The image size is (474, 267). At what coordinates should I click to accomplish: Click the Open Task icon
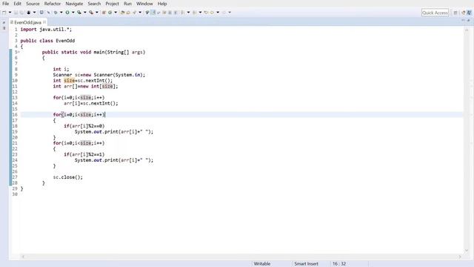click(x=128, y=13)
